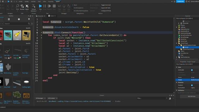Select the Lighting service icon in Explorer

179,27
